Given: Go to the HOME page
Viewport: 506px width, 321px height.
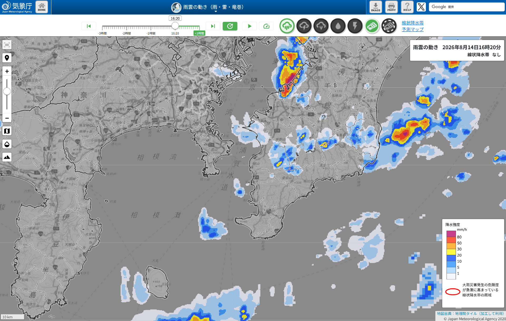Looking at the screenshot, I should click(42, 7).
